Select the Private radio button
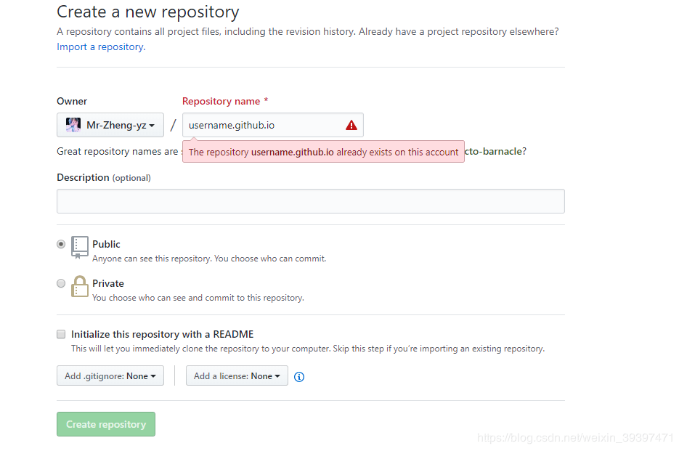Screen dimensions: 679x451 coord(61,283)
